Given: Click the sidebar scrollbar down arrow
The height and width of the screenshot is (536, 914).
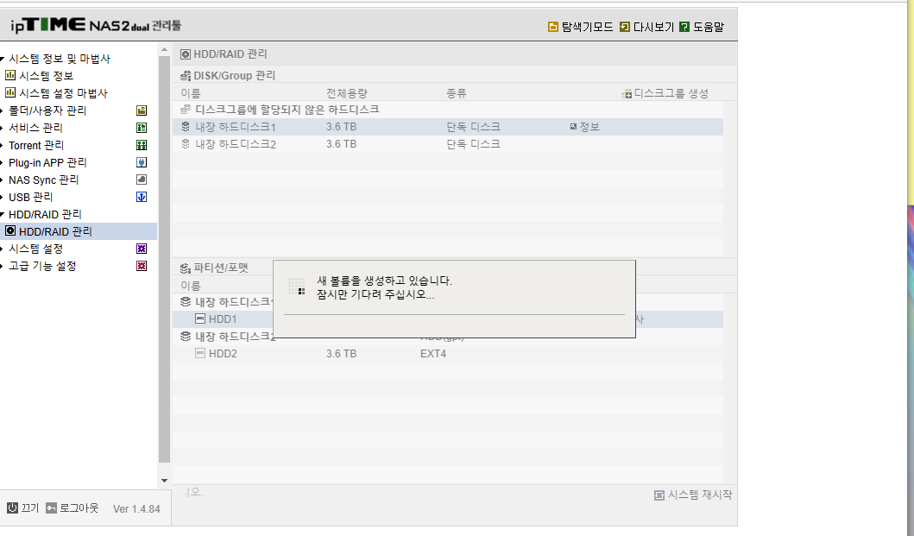Looking at the screenshot, I should pos(164,481).
